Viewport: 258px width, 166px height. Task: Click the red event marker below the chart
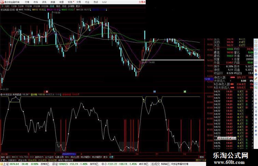(47, 92)
